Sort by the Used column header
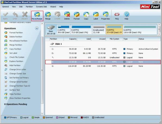This screenshot has height=124, width=162. 84,39
